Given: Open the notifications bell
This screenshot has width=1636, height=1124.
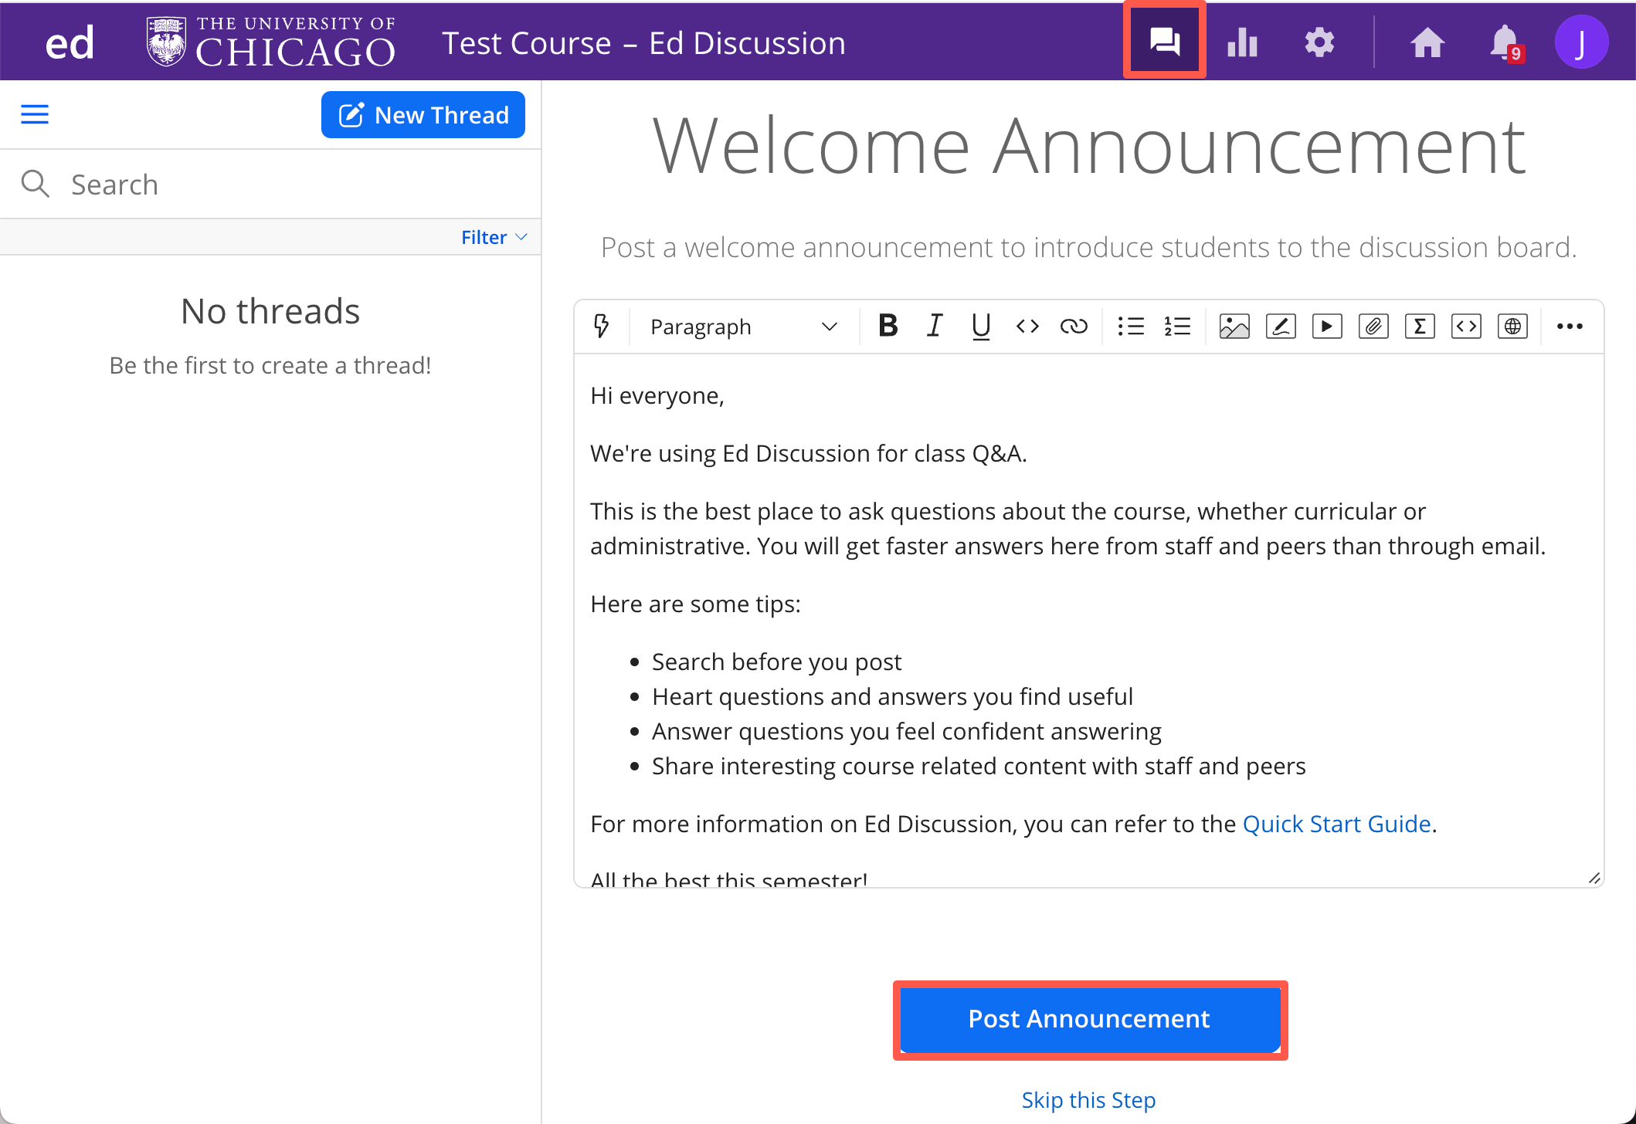Looking at the screenshot, I should tap(1502, 42).
